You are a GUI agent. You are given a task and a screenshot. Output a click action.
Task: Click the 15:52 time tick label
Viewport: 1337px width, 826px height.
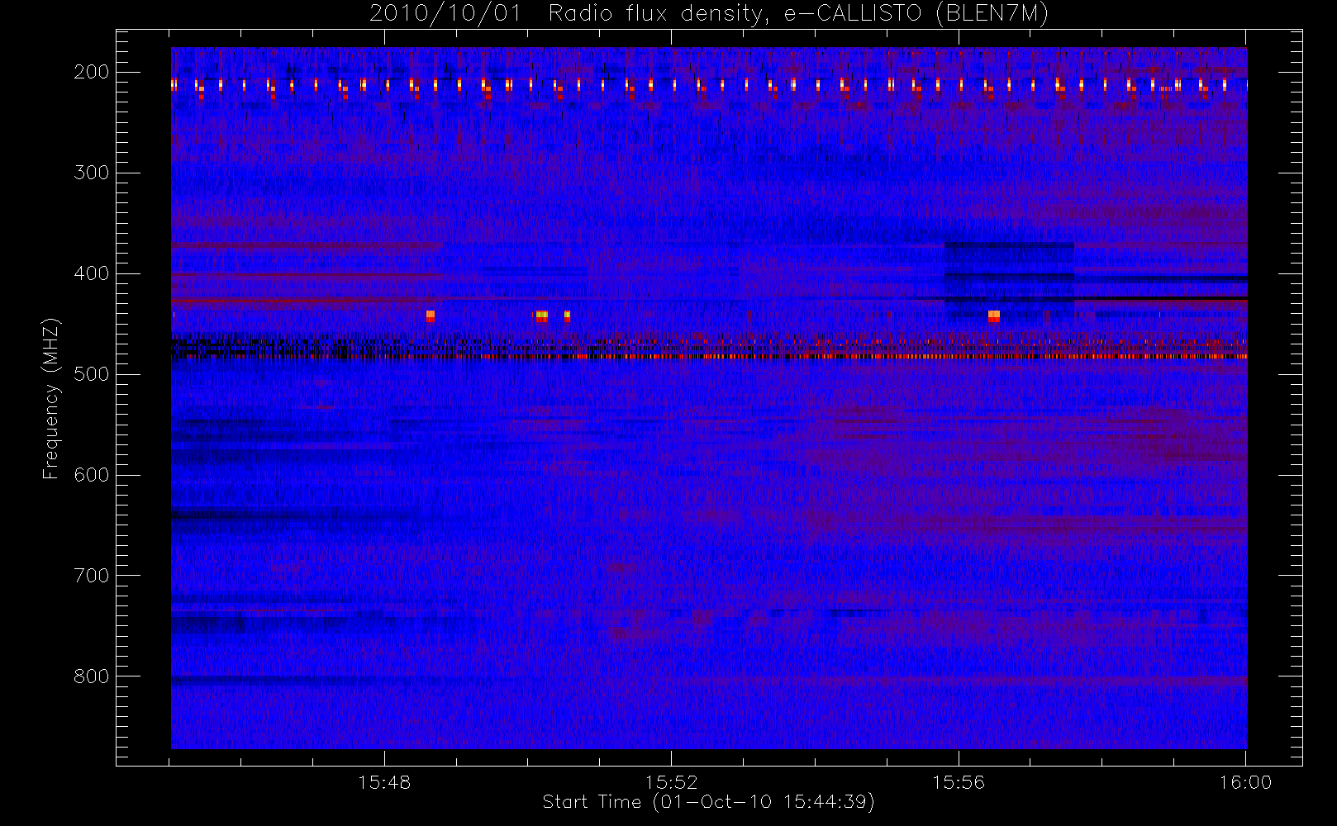click(671, 782)
